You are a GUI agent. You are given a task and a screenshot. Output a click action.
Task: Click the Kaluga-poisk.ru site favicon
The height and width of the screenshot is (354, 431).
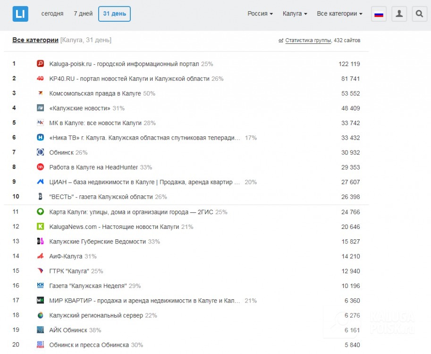pos(41,64)
